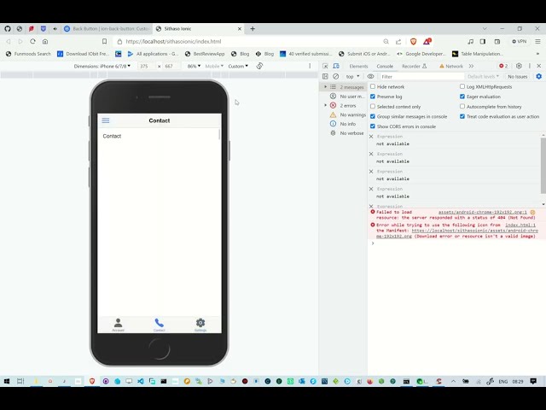
Task: Expand the 2 messages group
Action: 326,87
